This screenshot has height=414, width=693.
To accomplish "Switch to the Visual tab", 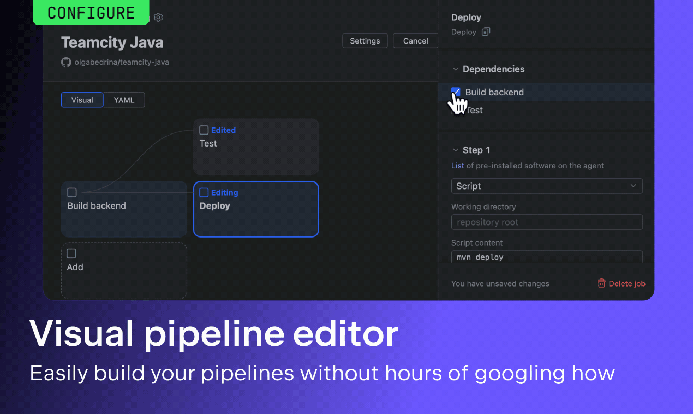I will (82, 100).
